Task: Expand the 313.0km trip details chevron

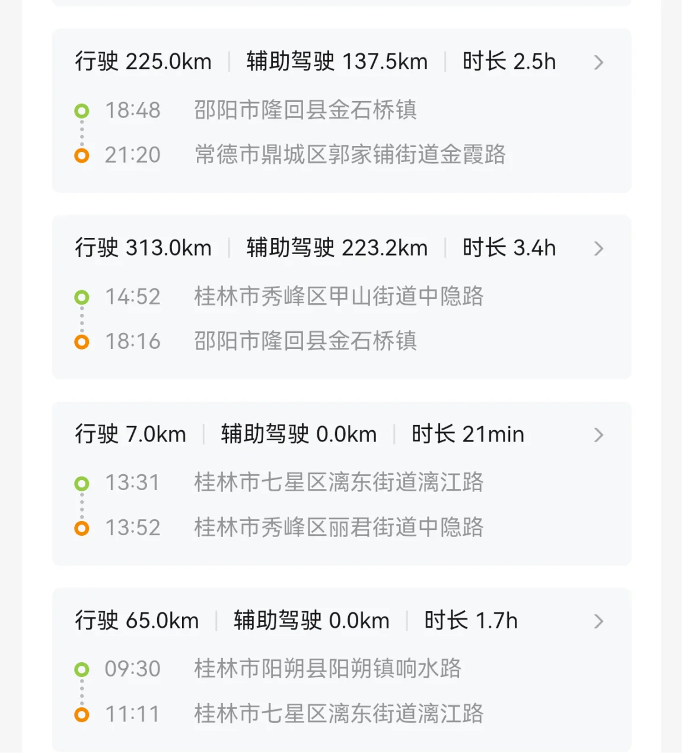Action: click(x=598, y=249)
